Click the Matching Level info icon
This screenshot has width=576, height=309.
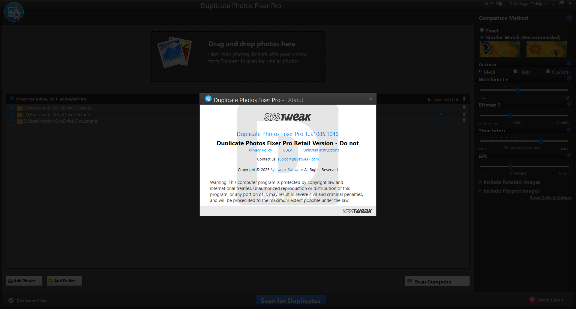coord(569,79)
